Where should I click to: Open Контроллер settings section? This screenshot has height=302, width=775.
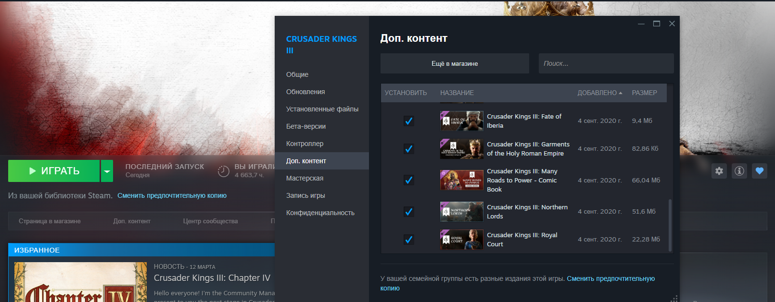tap(322, 144)
